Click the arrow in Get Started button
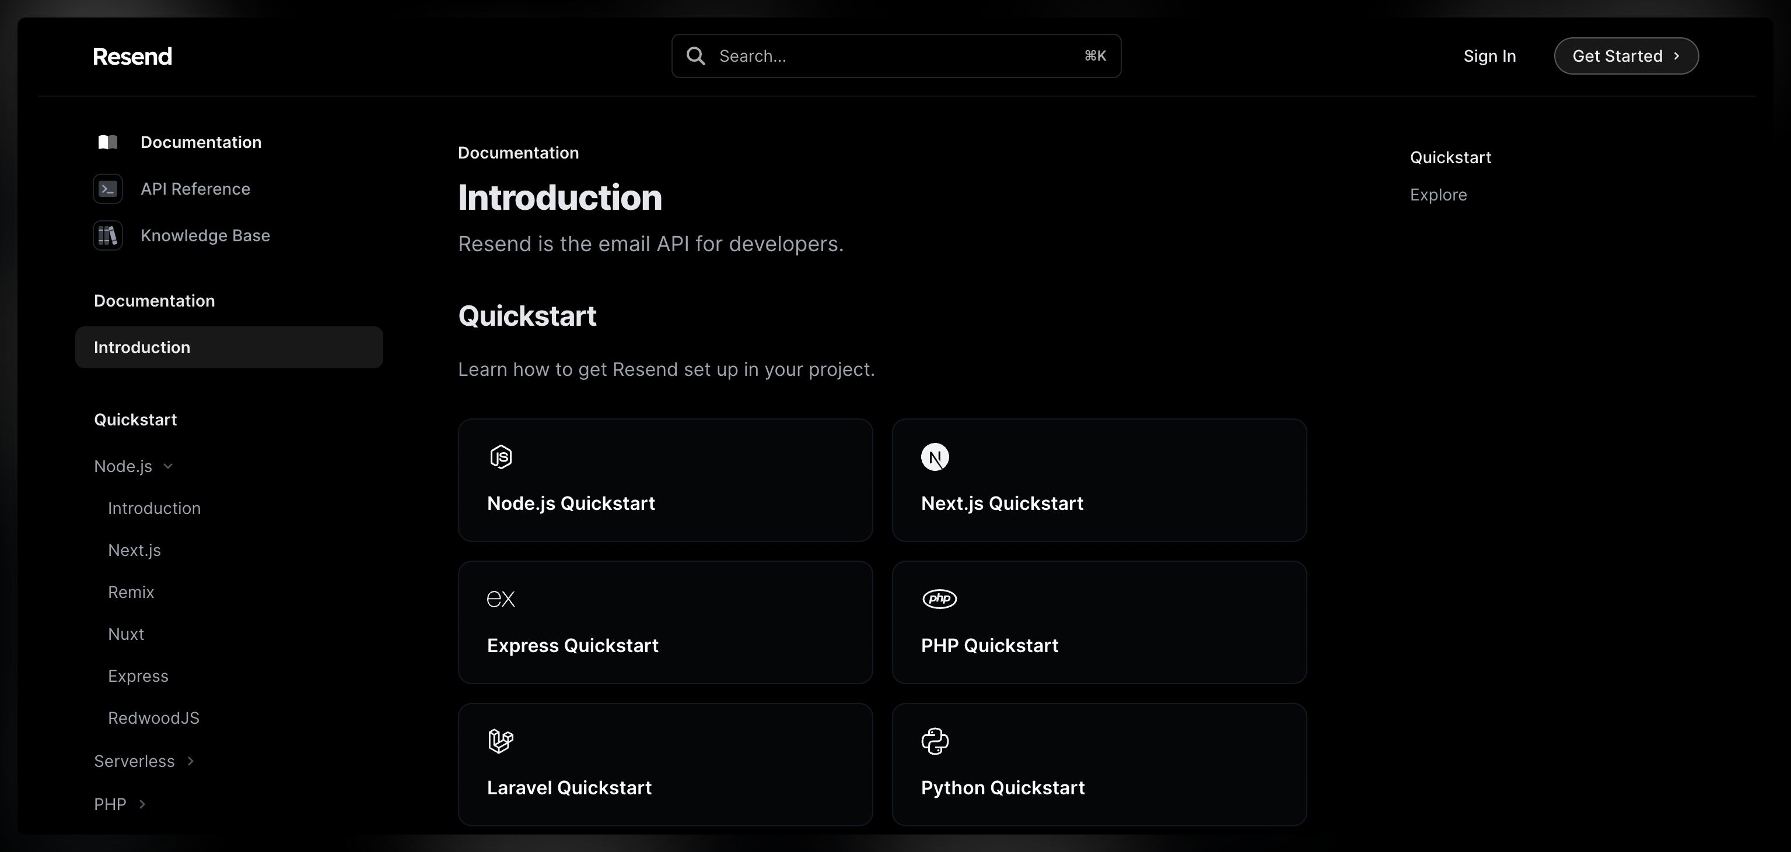1791x852 pixels. [1676, 57]
